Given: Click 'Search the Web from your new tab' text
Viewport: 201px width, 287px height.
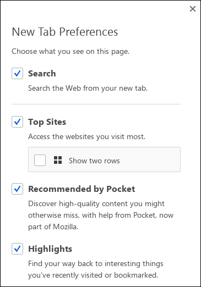Looking at the screenshot, I should [88, 89].
